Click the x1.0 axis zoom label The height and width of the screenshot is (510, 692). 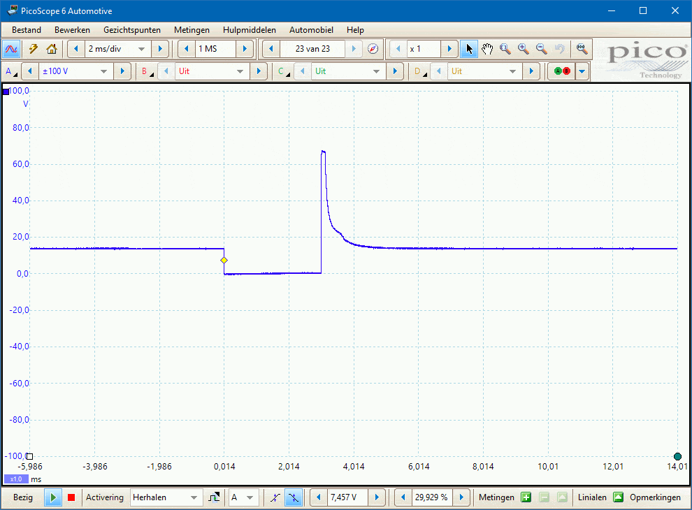[16, 479]
